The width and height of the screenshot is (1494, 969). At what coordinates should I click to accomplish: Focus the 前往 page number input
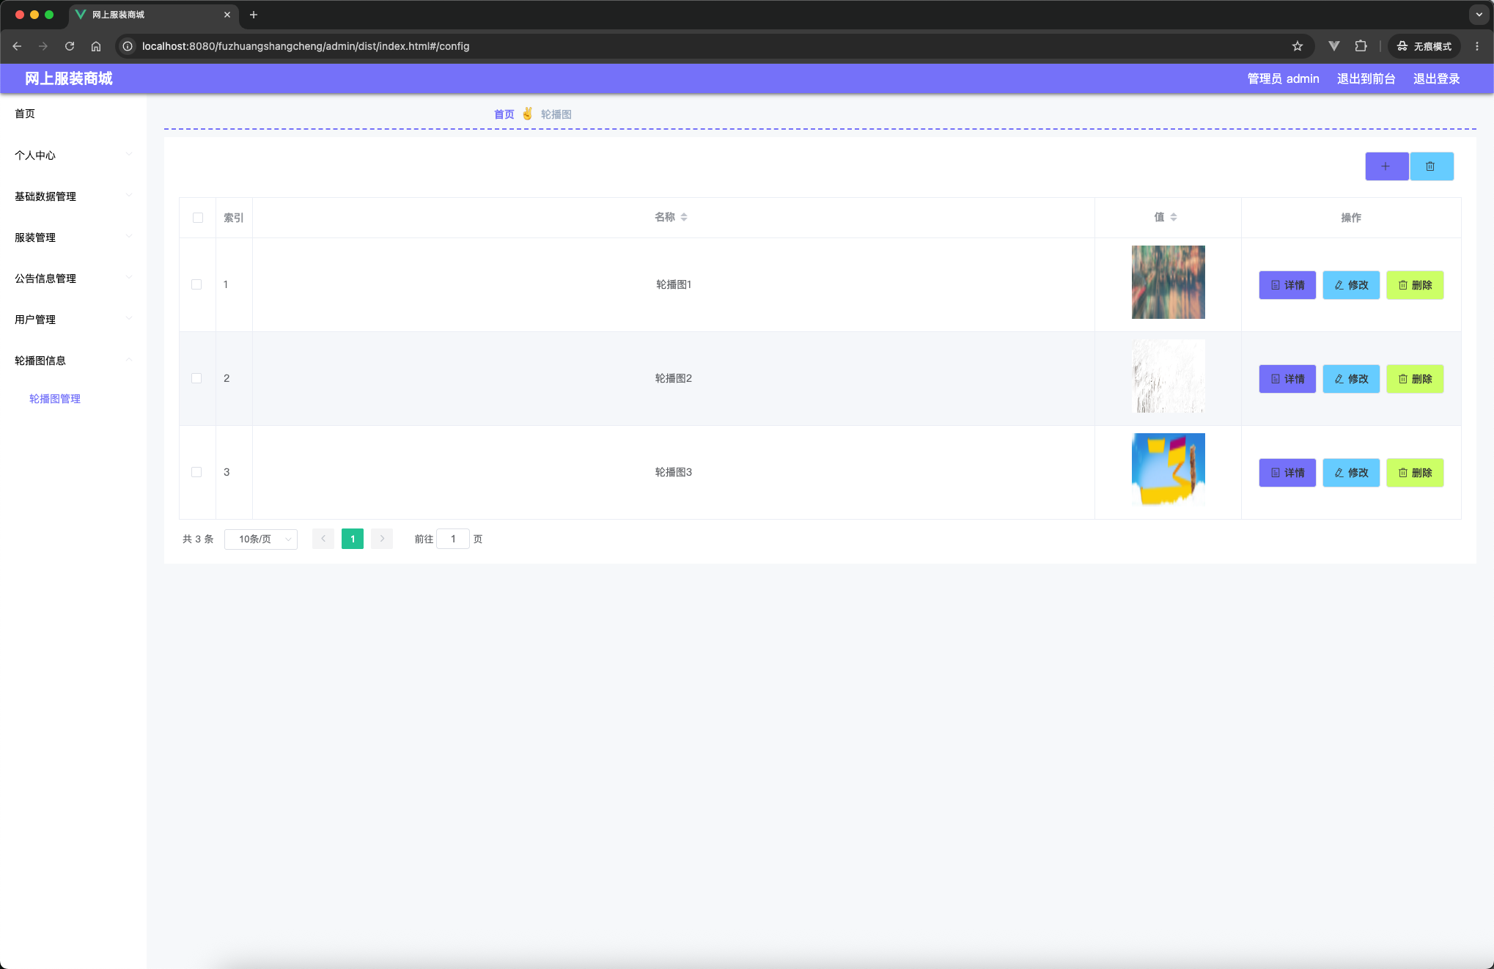pos(453,539)
